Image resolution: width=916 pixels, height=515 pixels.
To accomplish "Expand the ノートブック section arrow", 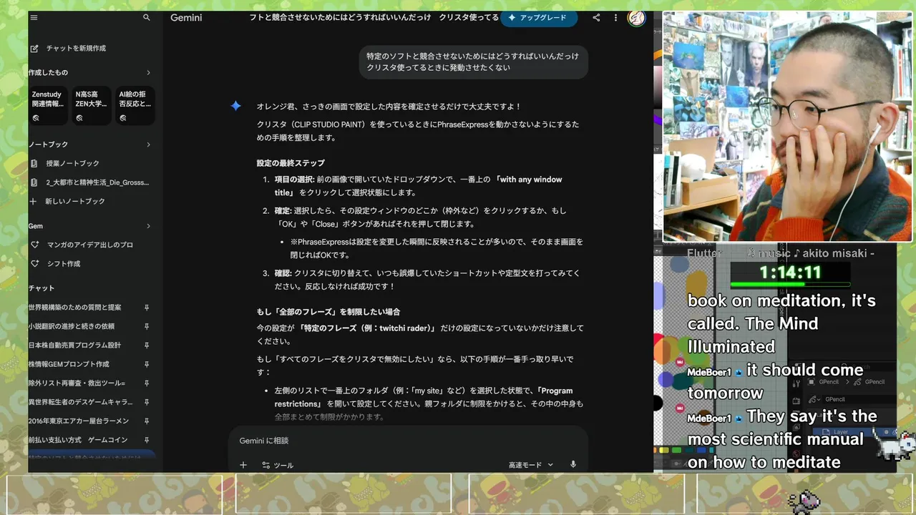I will coord(148,144).
